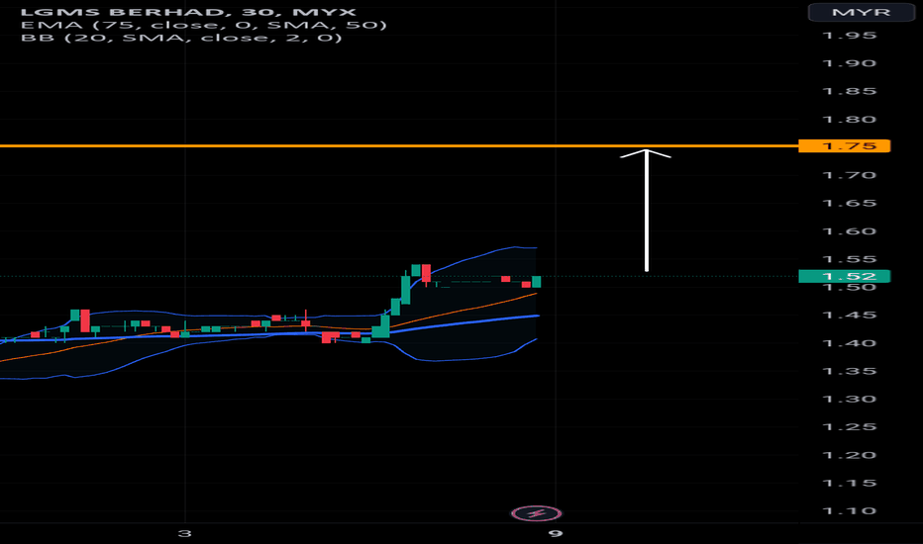Screen dimensions: 923x544
Task: Click the 1.25 price axis label
Action: [x=849, y=427]
